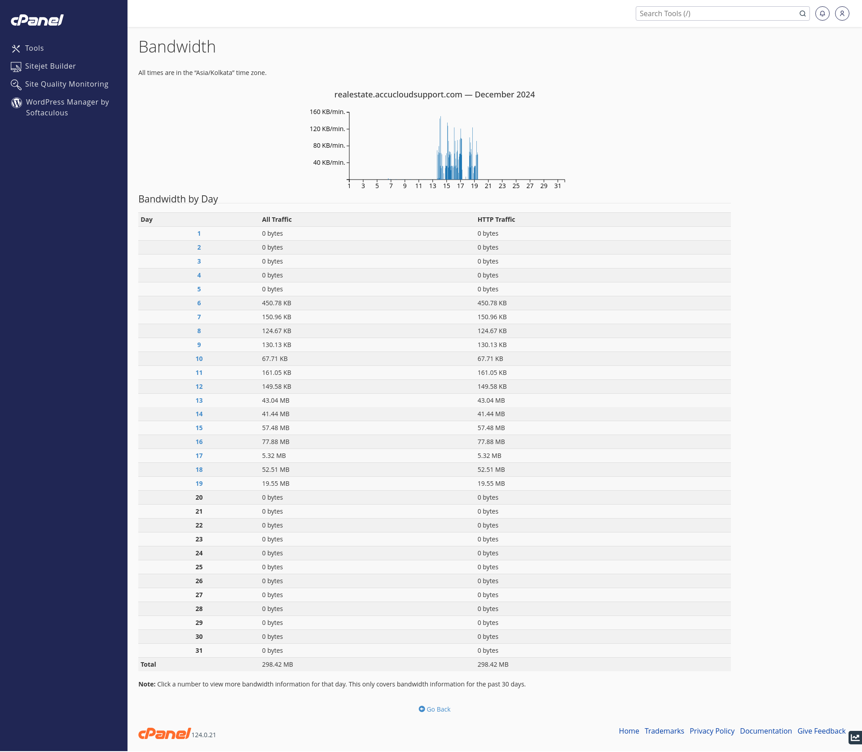This screenshot has height=752, width=862.
Task: Click the statistics chart icon bottom-right
Action: pyautogui.click(x=855, y=737)
